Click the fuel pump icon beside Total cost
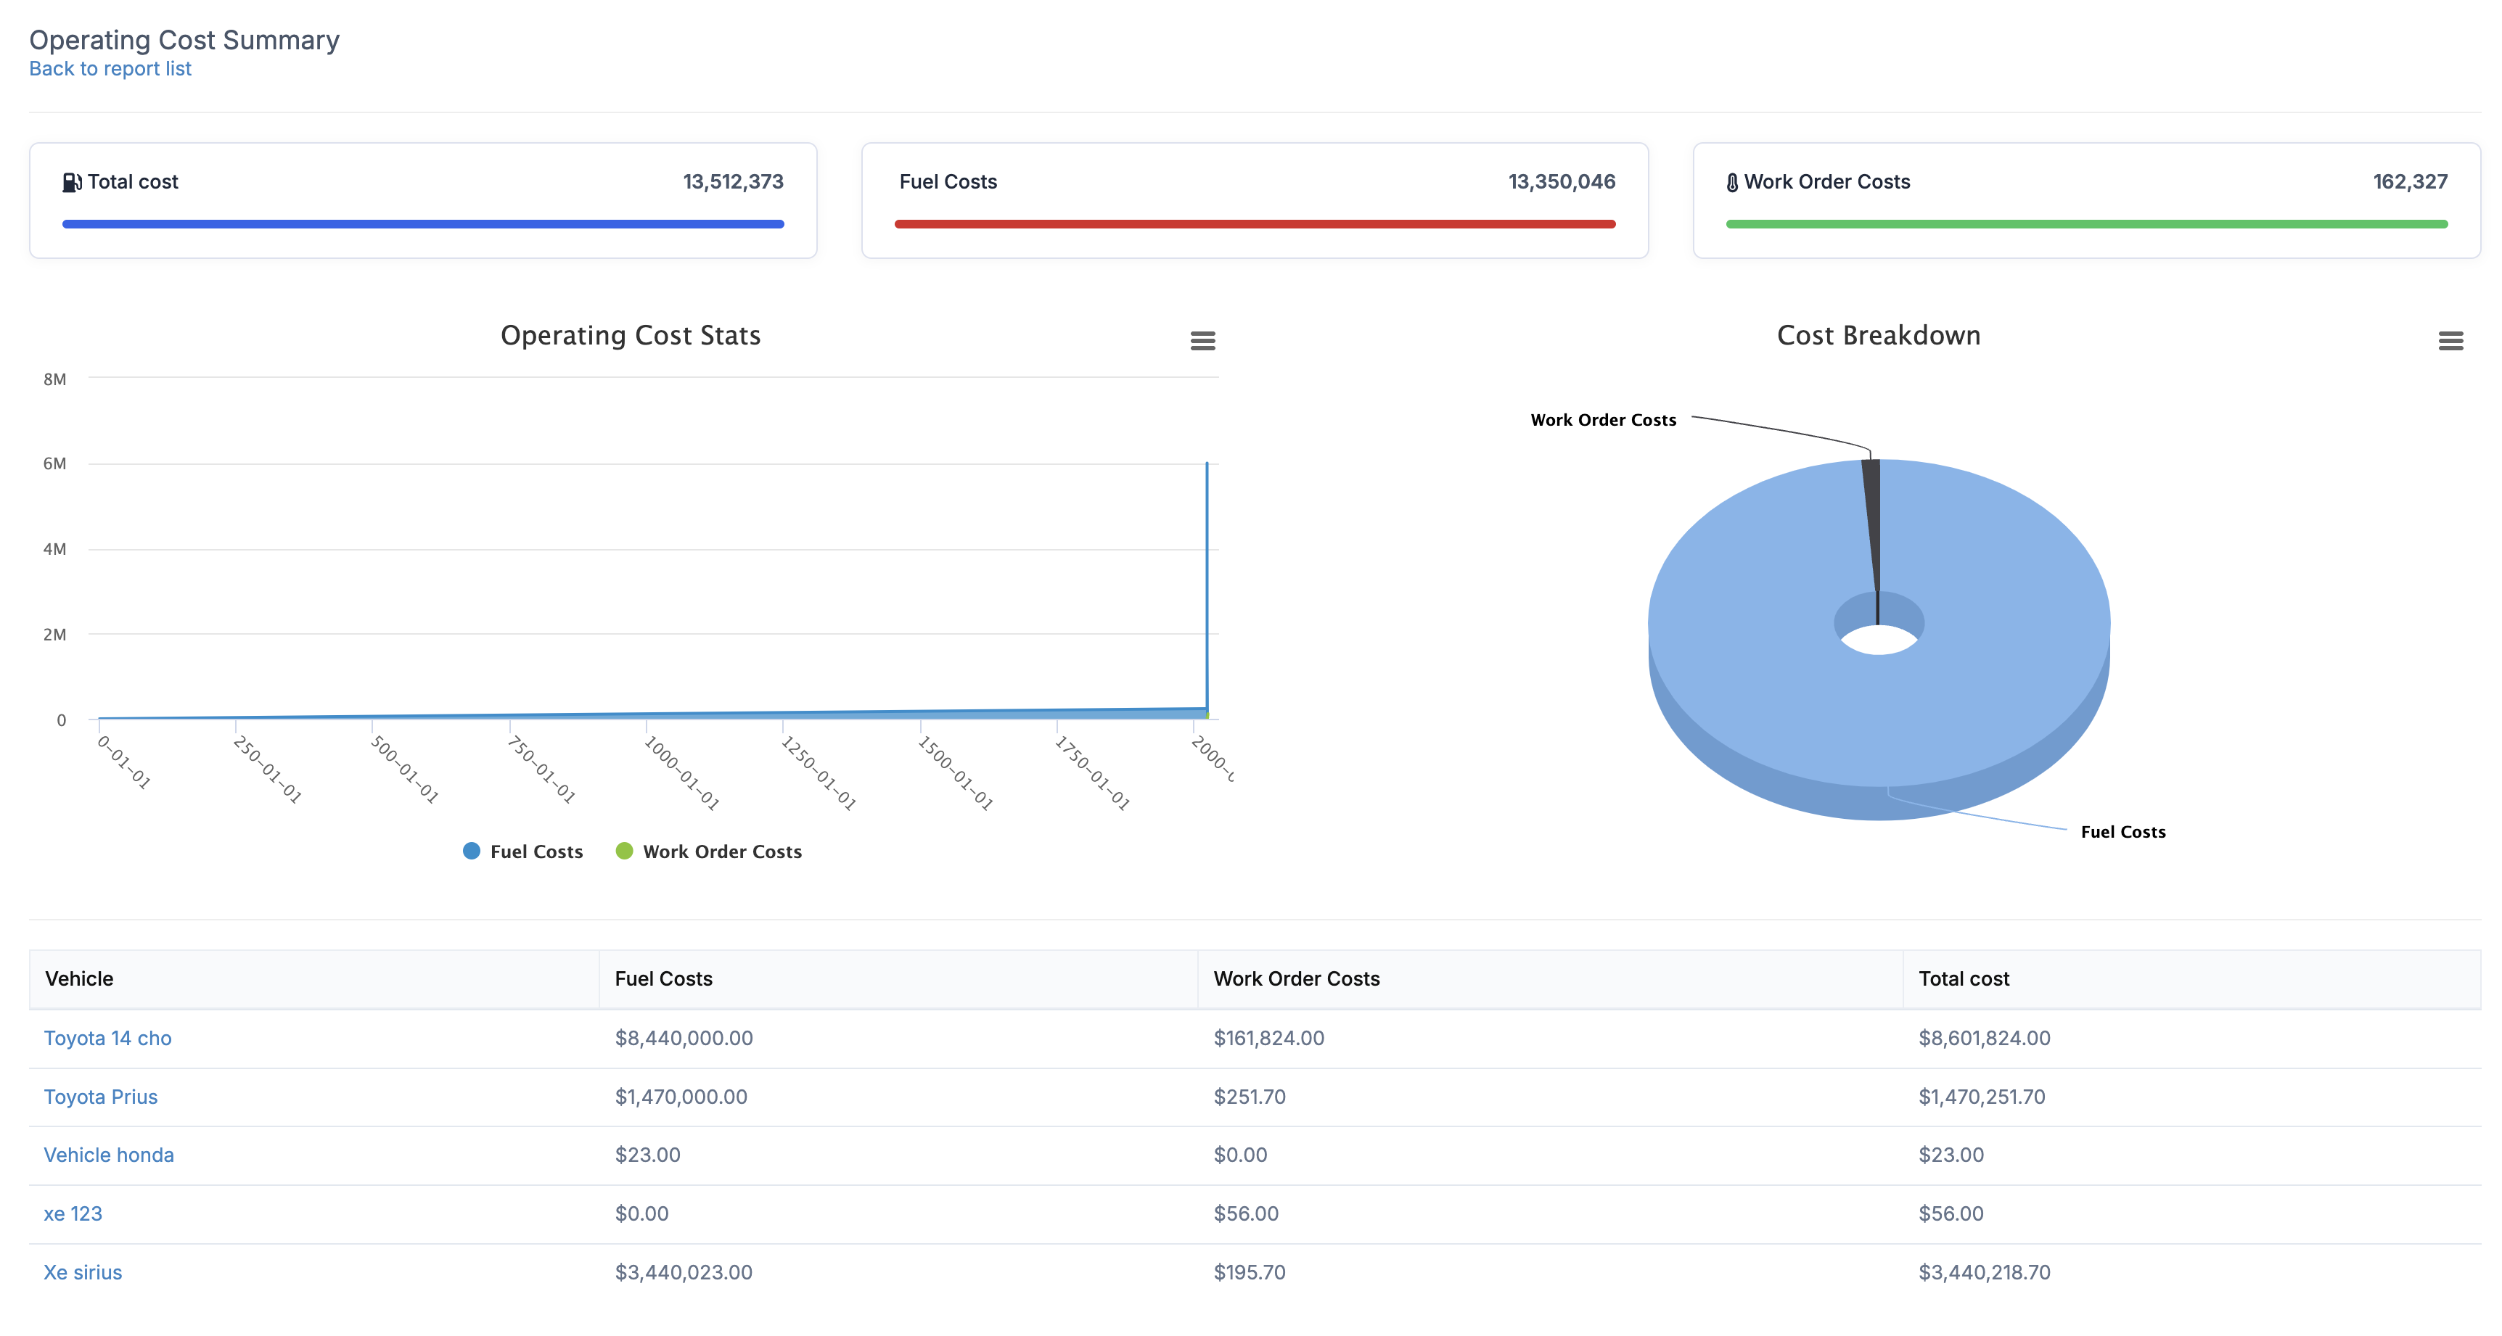 [72, 183]
